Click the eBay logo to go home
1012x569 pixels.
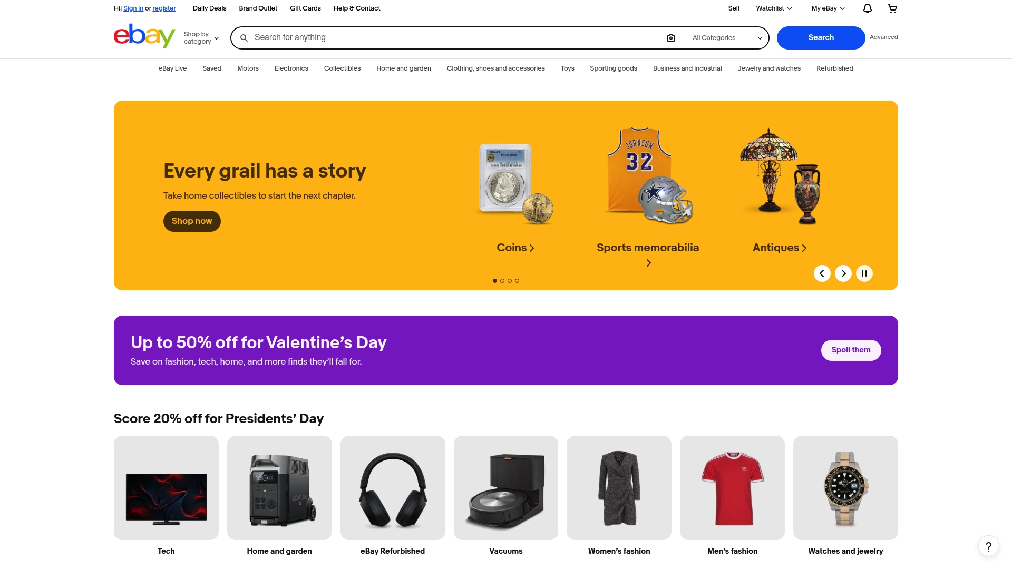click(144, 35)
